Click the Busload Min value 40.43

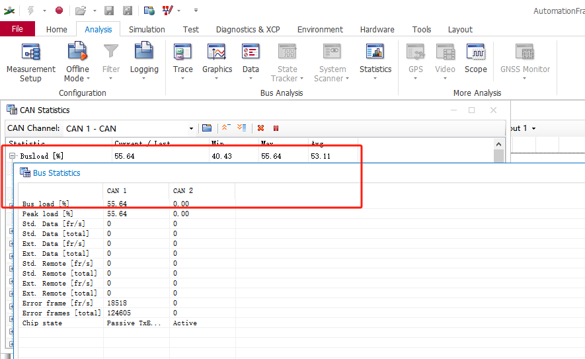(x=221, y=156)
